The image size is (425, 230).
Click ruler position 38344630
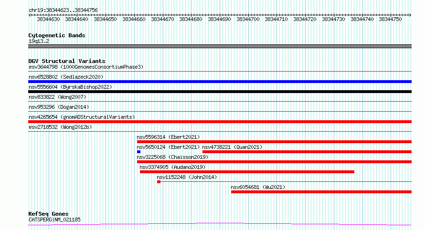coord(48,19)
